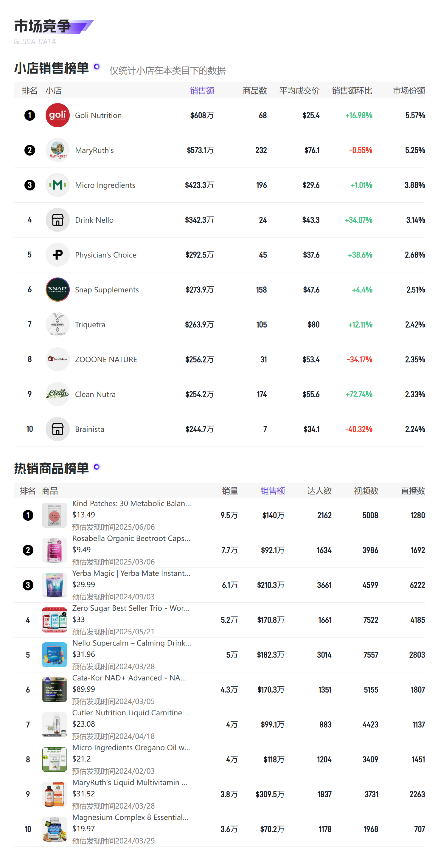Click Nello Supercalm product thumbnail

click(x=55, y=655)
